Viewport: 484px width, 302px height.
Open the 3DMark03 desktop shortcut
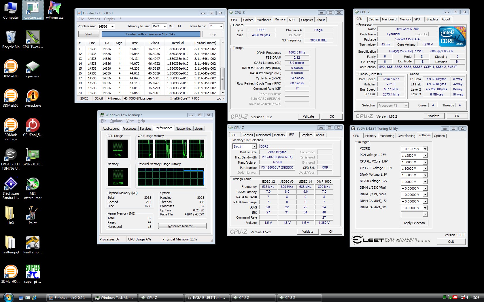click(x=11, y=69)
